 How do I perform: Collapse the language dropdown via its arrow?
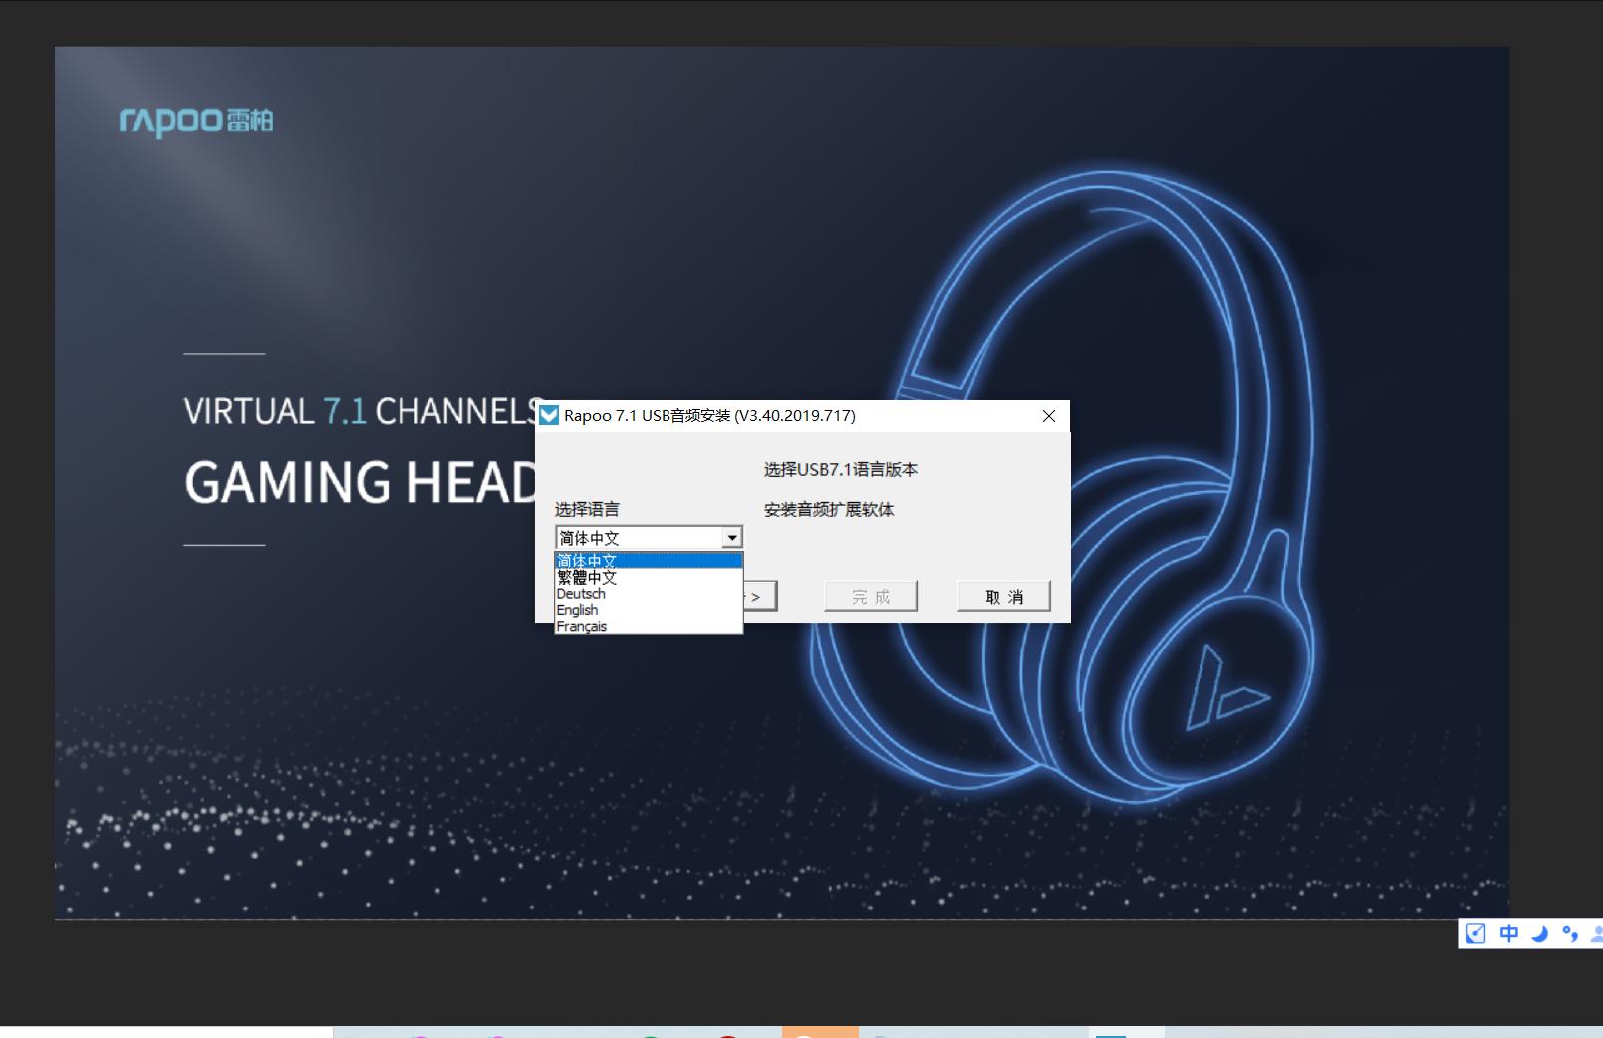point(732,538)
